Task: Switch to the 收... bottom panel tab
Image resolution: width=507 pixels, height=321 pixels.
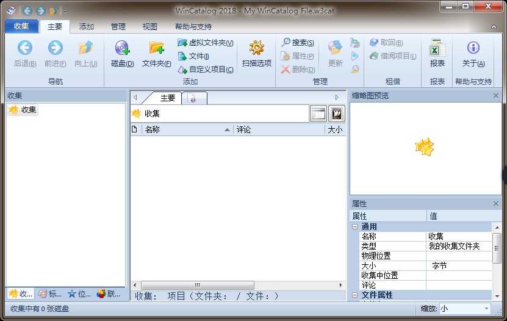Action: [x=21, y=294]
